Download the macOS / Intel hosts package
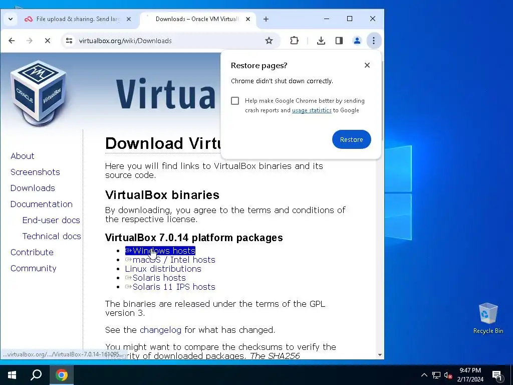Screen dimensions: 513x385 (170, 260)
